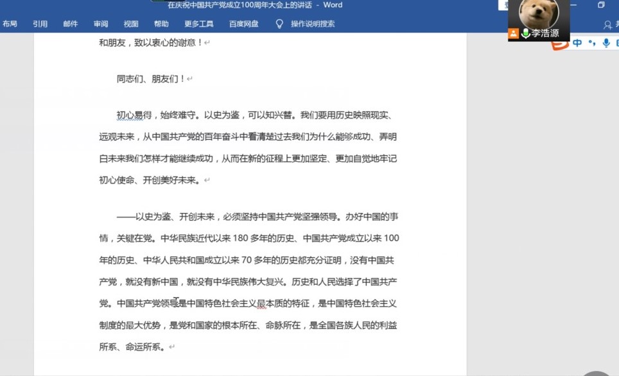Click the 更多工具 tab
This screenshot has width=619, height=376.
198,24
